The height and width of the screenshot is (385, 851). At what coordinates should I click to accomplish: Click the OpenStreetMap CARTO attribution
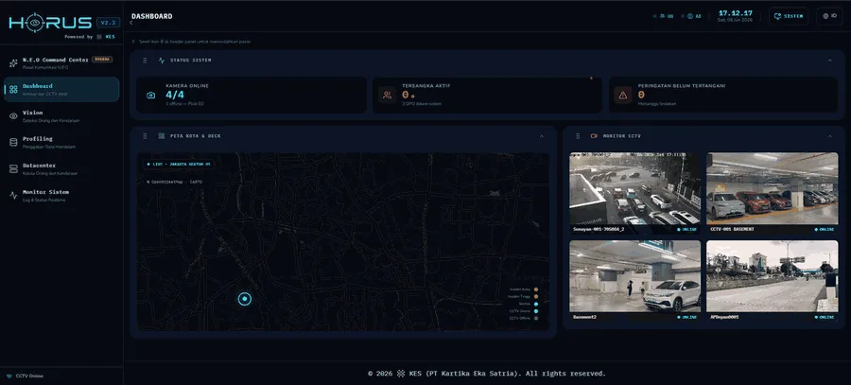tap(174, 182)
